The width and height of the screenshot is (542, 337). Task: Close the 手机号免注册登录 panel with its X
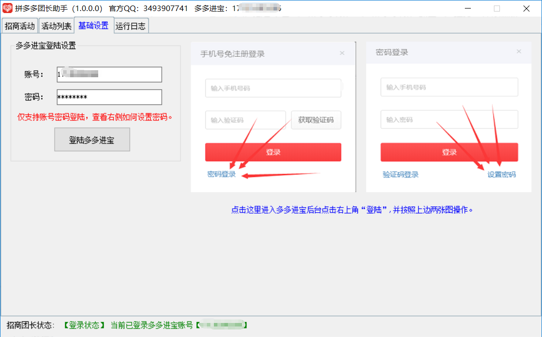[x=342, y=53]
